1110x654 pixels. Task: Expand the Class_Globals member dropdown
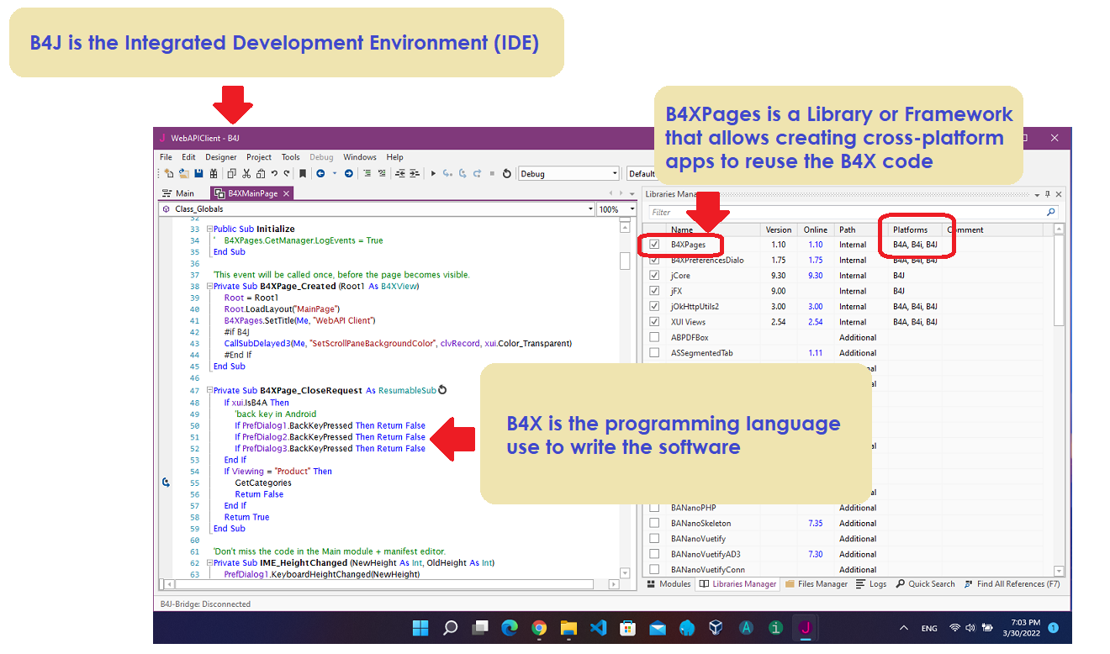pos(589,209)
